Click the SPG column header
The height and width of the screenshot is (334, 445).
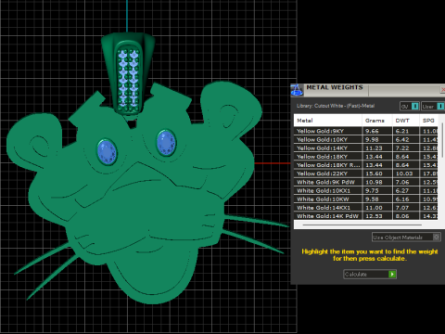(x=428, y=121)
